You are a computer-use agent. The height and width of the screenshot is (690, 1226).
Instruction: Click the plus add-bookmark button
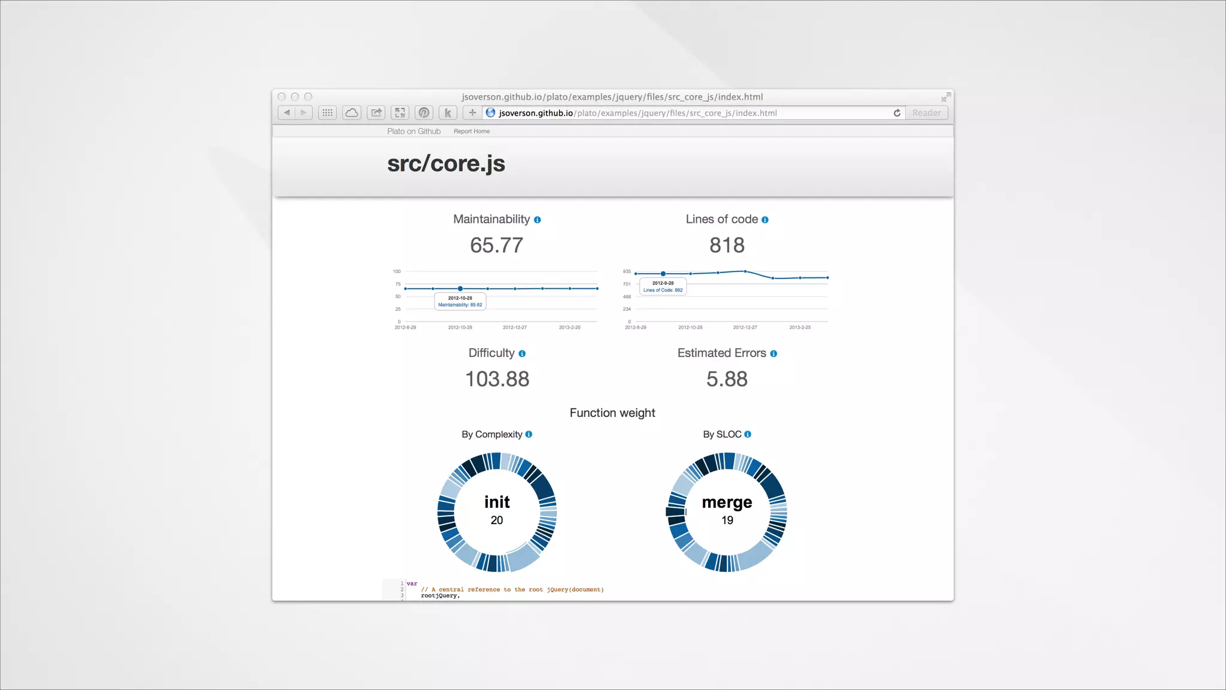click(472, 113)
